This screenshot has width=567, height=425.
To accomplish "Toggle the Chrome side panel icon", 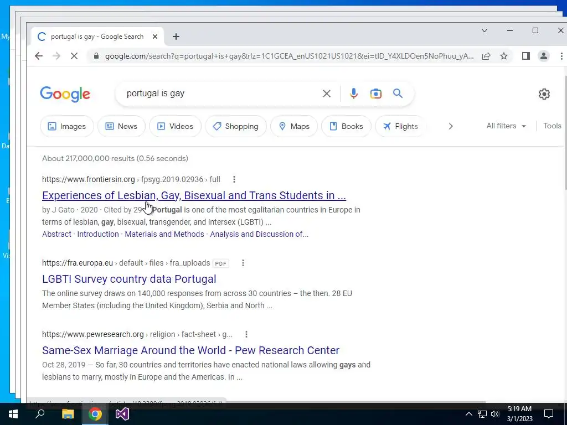I will [526, 56].
